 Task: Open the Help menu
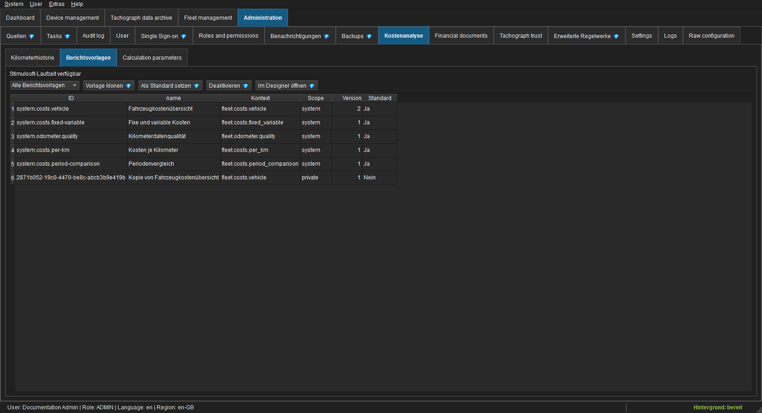[x=77, y=4]
